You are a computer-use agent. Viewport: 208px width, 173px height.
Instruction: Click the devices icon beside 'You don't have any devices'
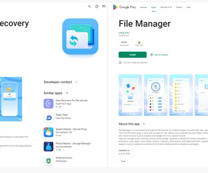[120, 62]
